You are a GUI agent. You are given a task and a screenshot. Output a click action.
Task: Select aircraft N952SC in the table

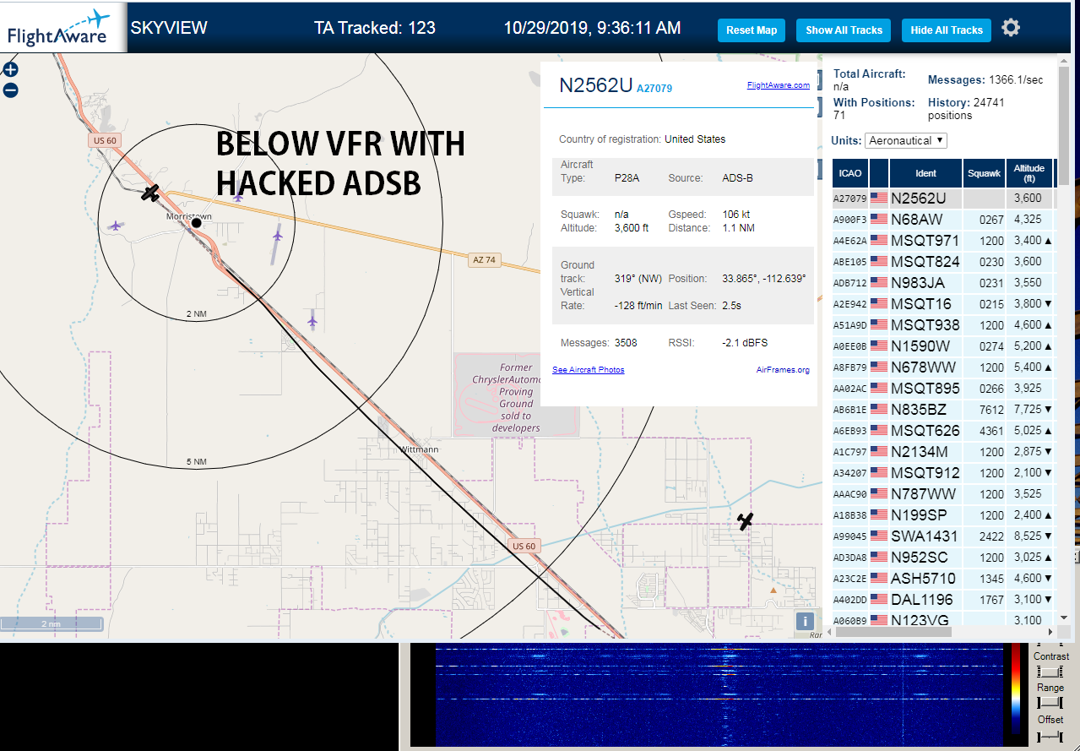[x=943, y=558]
